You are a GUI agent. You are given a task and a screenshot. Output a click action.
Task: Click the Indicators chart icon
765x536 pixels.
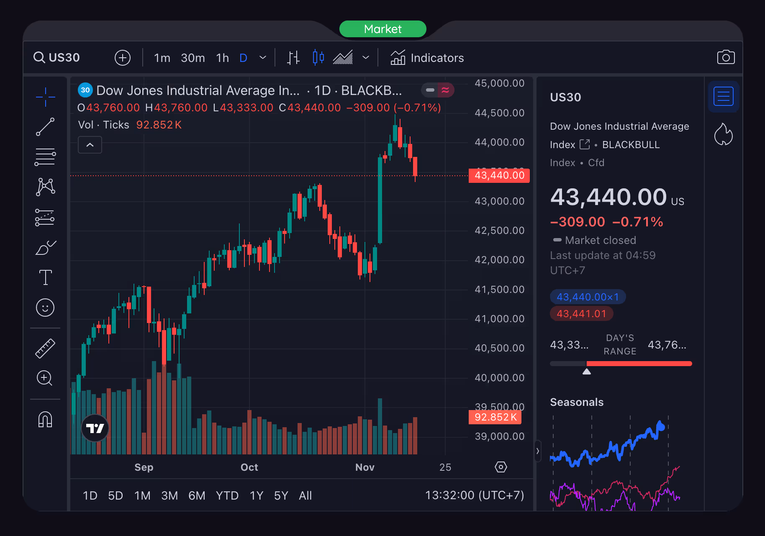click(398, 57)
